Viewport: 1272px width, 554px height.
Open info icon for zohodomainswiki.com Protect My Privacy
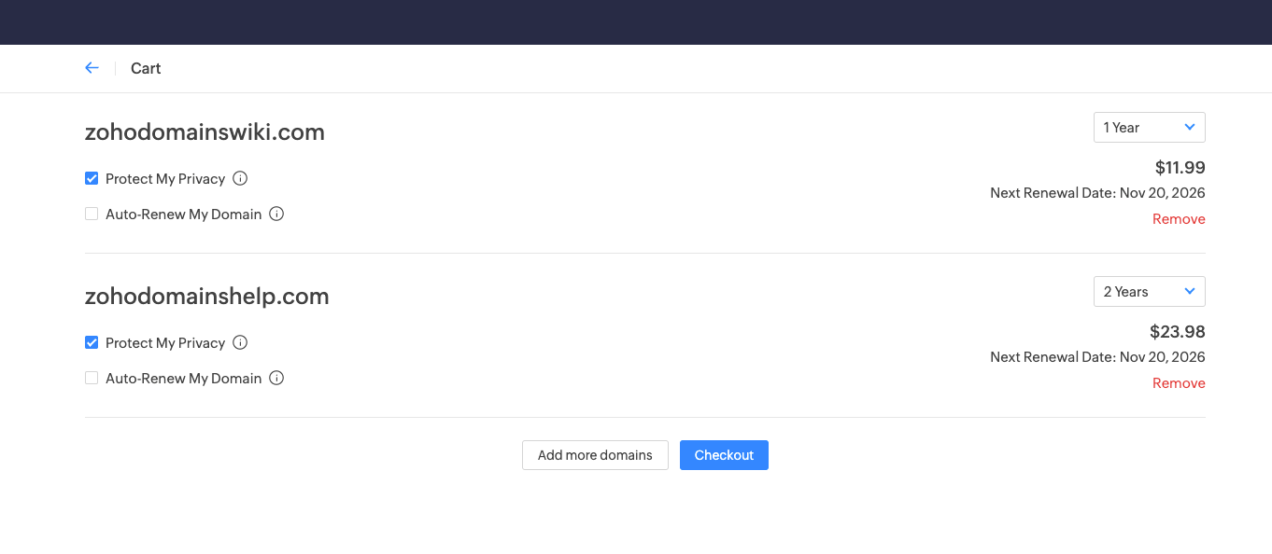tap(240, 178)
